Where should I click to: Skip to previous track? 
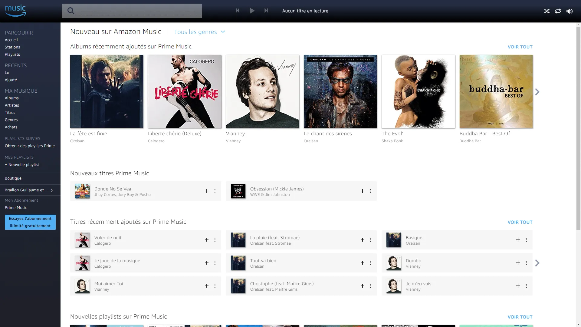238,11
